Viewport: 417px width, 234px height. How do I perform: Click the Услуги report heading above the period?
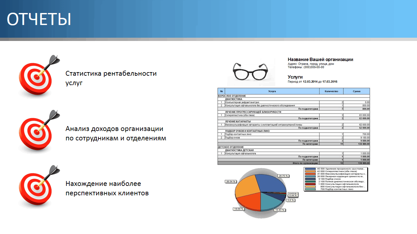click(x=295, y=77)
